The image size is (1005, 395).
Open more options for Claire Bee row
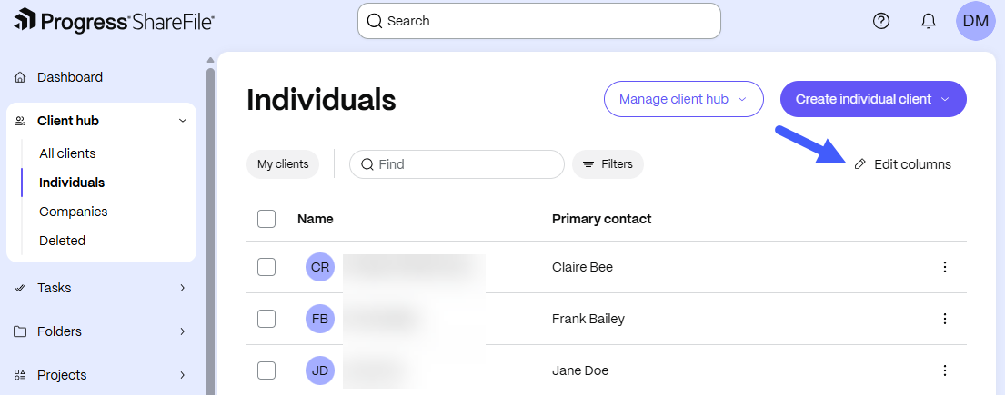coord(944,267)
